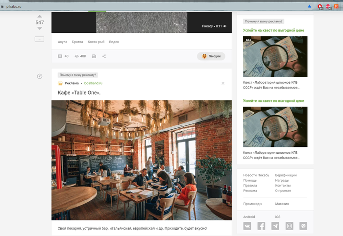Open Промокоды footer link
Screen dimensions: 343x236
tap(253, 204)
